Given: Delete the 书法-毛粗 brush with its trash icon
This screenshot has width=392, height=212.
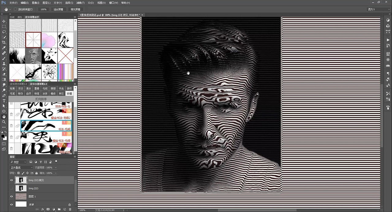Looking at the screenshot, I should 11,126.
